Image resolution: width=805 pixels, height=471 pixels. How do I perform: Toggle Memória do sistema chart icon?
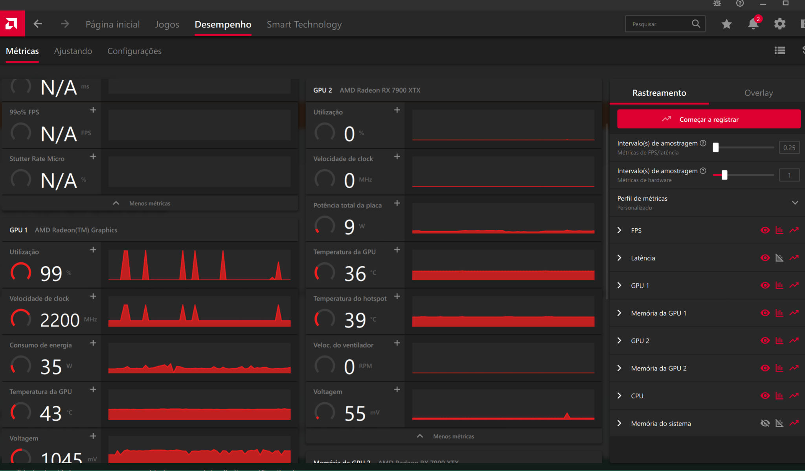coord(779,423)
